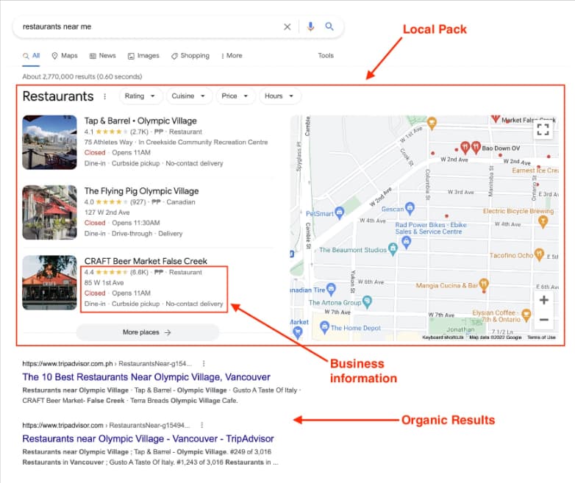Open Tap & Barrel • Olympic Village listing
Image resolution: width=575 pixels, height=483 pixels.
140,121
